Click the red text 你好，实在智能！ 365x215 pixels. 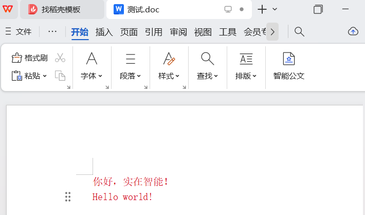(131, 182)
